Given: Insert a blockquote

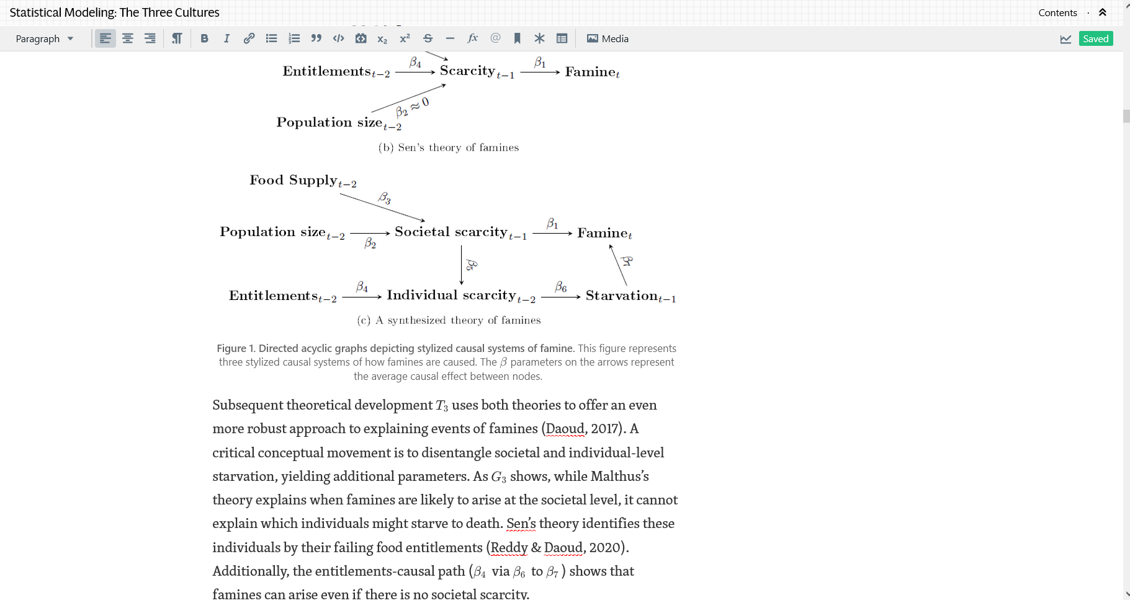Looking at the screenshot, I should point(316,38).
